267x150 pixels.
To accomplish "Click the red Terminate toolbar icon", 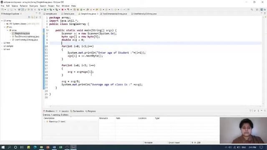I will (x=63, y=10).
